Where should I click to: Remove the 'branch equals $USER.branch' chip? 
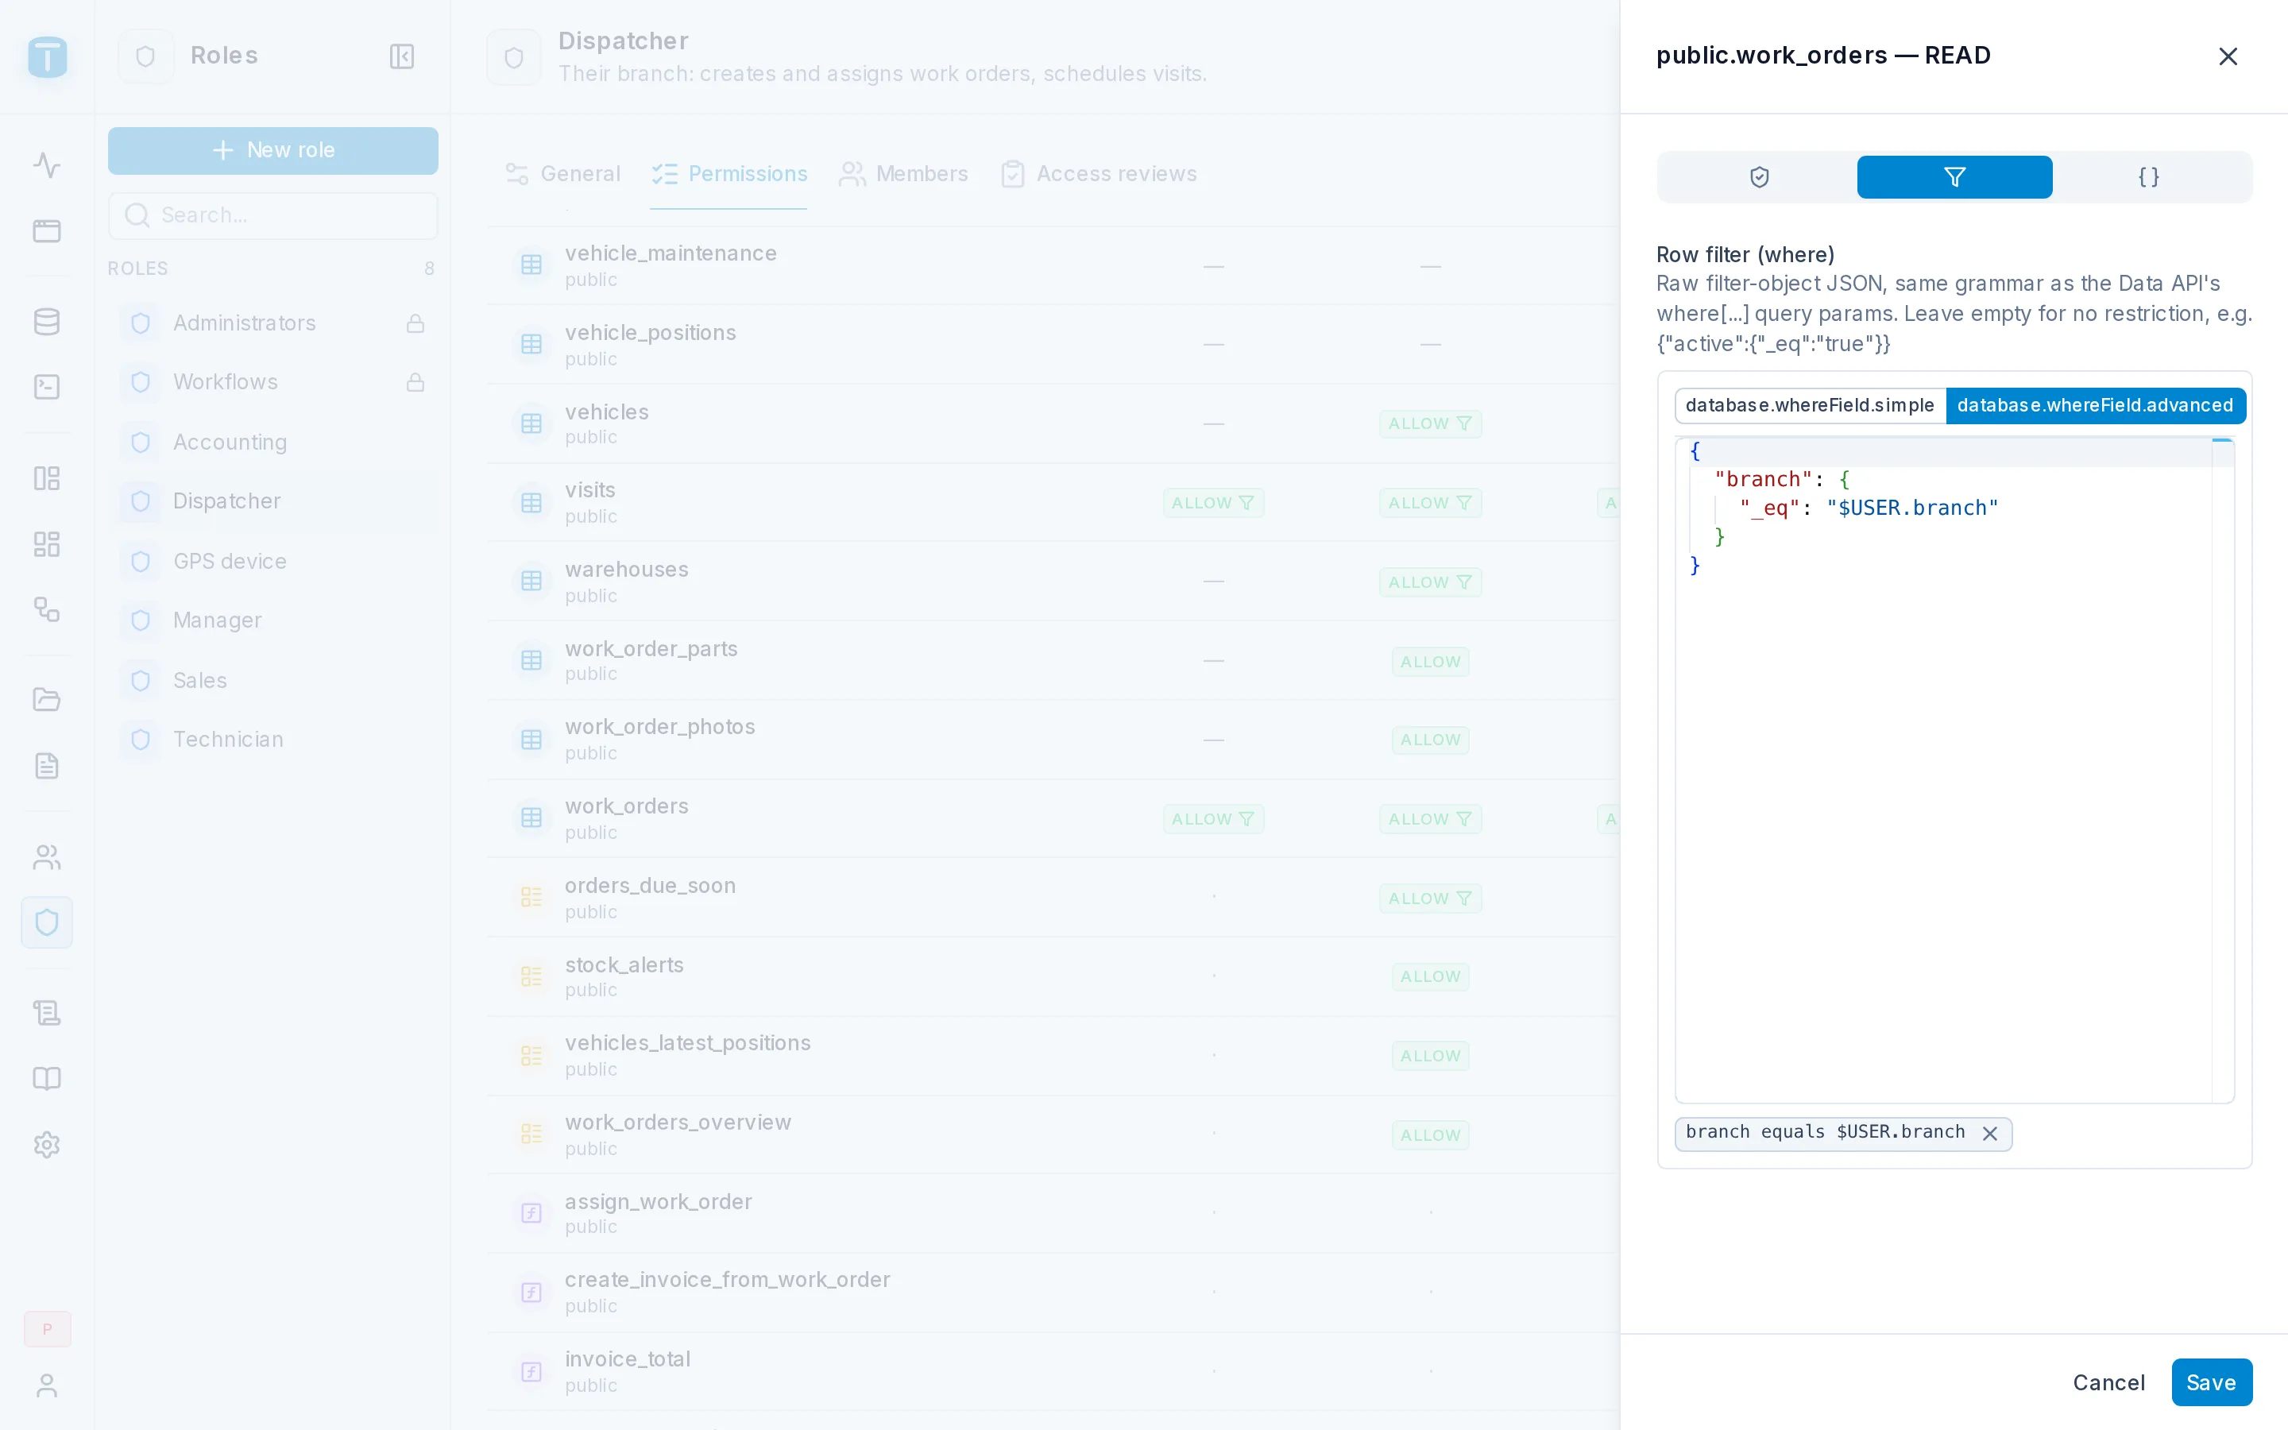pos(1989,1133)
